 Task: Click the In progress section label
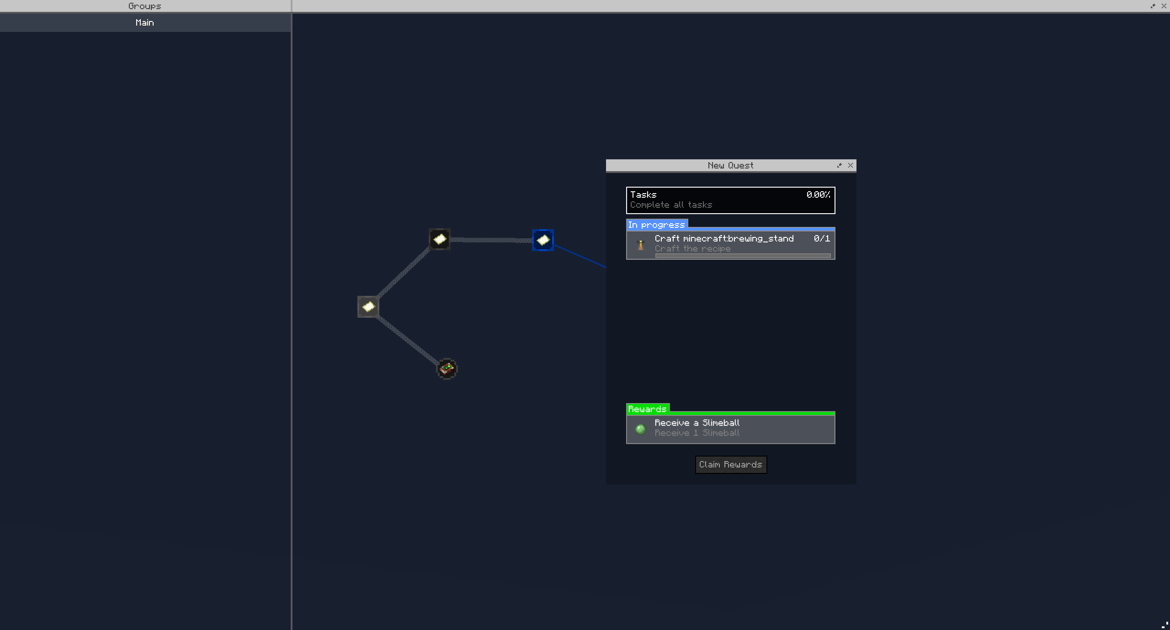(x=656, y=224)
